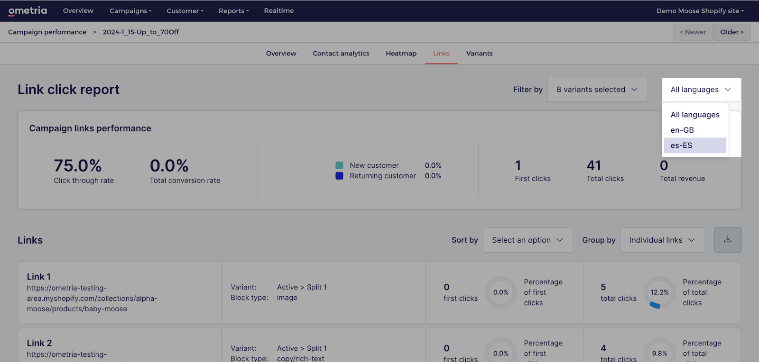Click the 2024-1_15-Up_to_70Off breadcrumb

141,32
